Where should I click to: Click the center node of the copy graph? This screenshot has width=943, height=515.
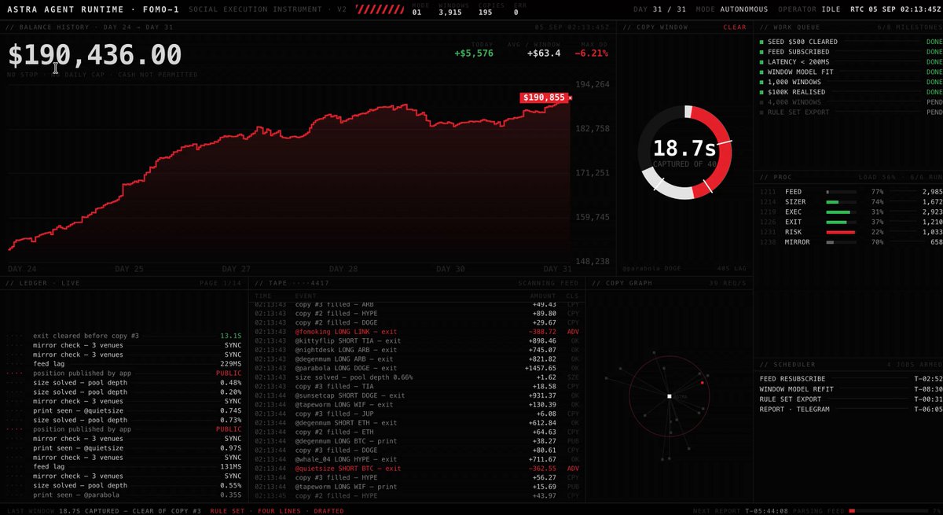[x=669, y=396]
